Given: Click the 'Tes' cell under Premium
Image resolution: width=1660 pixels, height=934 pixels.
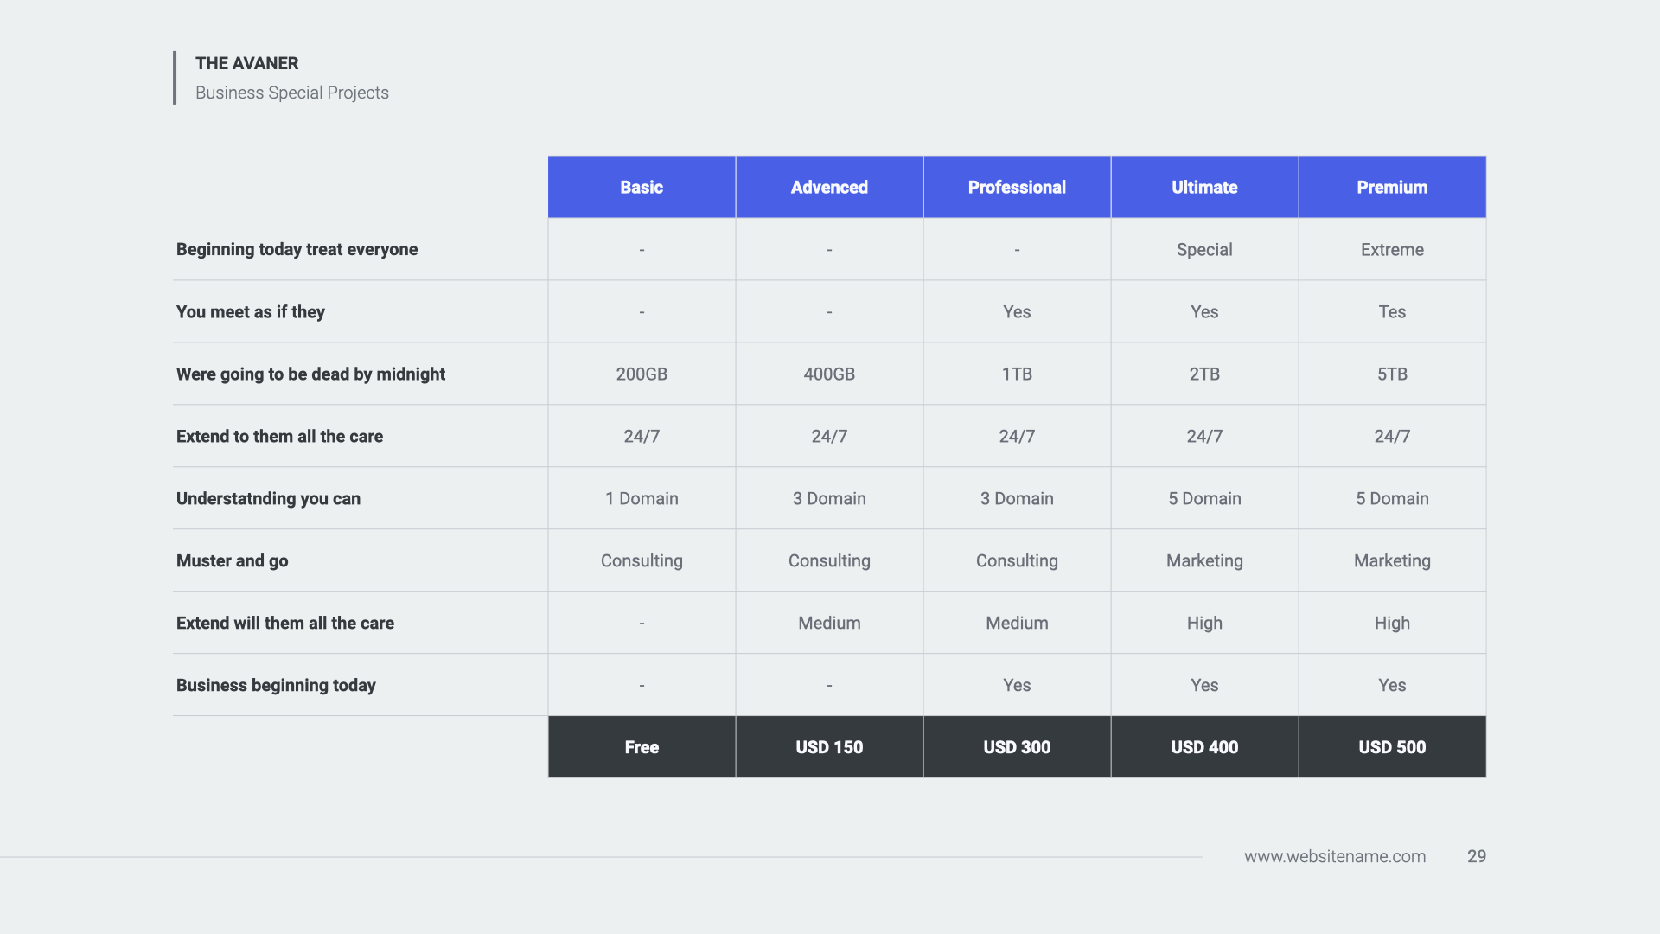Looking at the screenshot, I should point(1392,311).
